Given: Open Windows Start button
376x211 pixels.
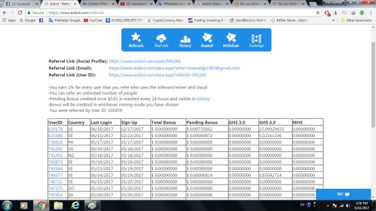Looking at the screenshot, I should click(7, 206).
